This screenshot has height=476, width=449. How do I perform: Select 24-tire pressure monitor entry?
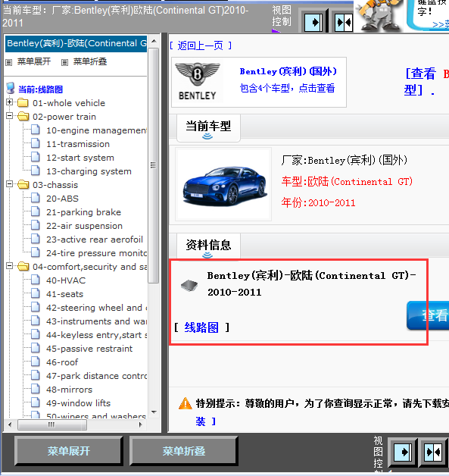coord(96,253)
